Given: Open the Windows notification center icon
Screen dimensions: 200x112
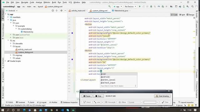Looking at the screenshot, I should pos(195,110).
